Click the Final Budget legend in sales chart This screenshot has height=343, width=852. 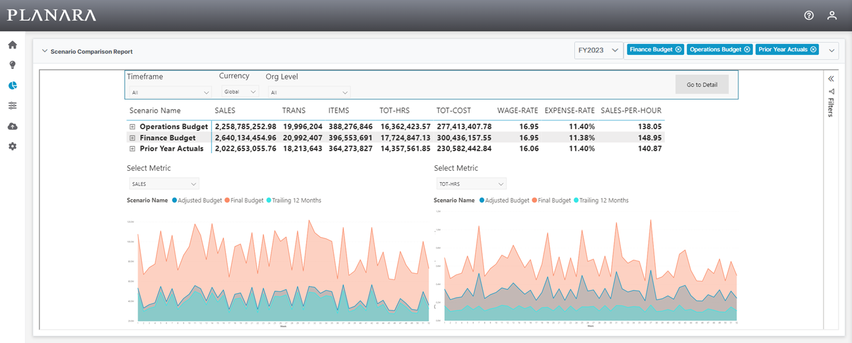[x=244, y=201]
